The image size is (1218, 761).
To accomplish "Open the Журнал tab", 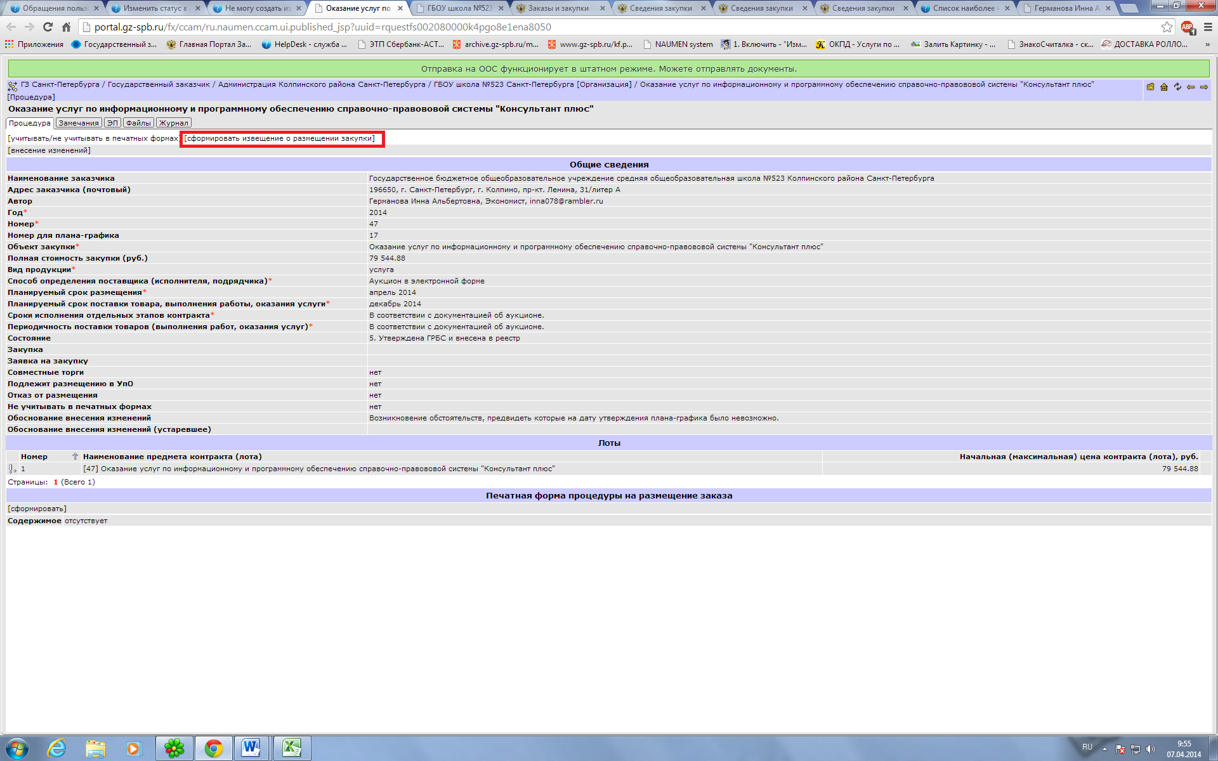I will point(174,123).
